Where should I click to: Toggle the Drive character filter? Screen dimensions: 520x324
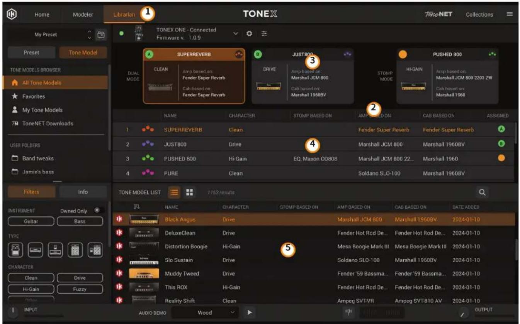click(80, 278)
